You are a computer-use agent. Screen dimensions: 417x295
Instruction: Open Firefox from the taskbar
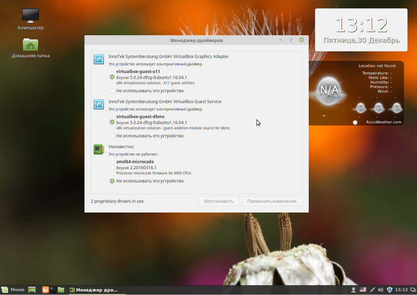(x=45, y=290)
